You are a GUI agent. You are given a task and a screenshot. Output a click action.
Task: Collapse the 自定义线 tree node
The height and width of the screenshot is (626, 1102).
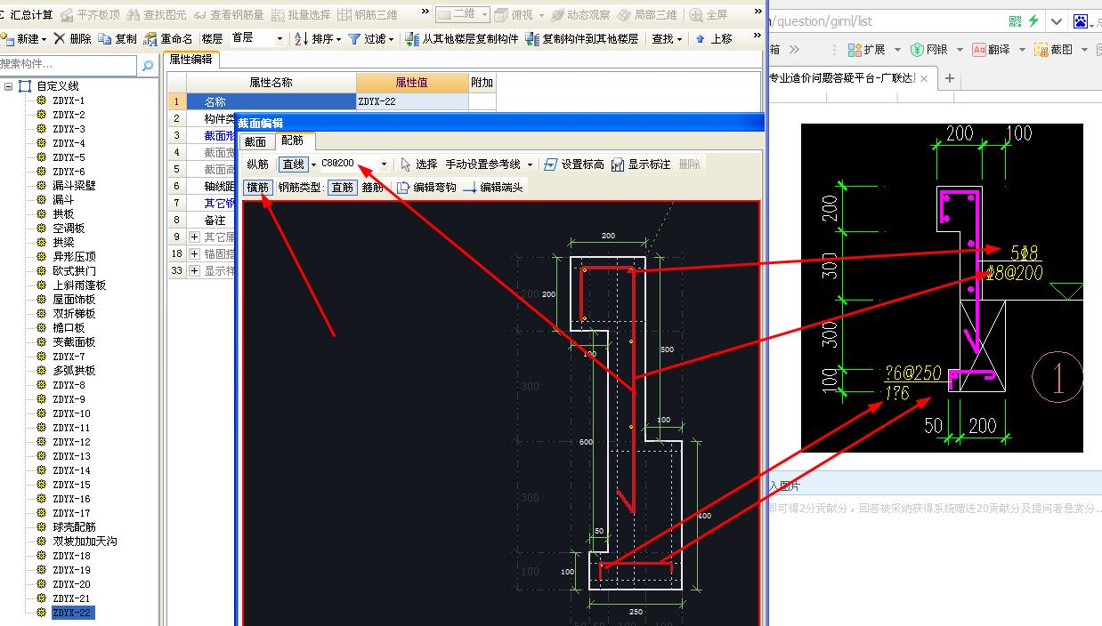pyautogui.click(x=8, y=86)
